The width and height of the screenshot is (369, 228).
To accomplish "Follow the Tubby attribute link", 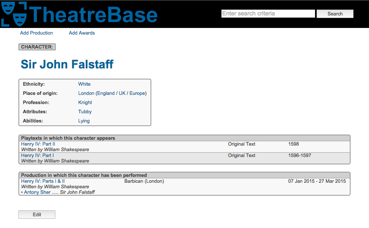I will (x=85, y=112).
